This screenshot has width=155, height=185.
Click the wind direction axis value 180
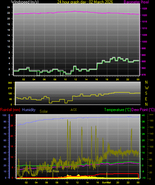(x=10, y=94)
